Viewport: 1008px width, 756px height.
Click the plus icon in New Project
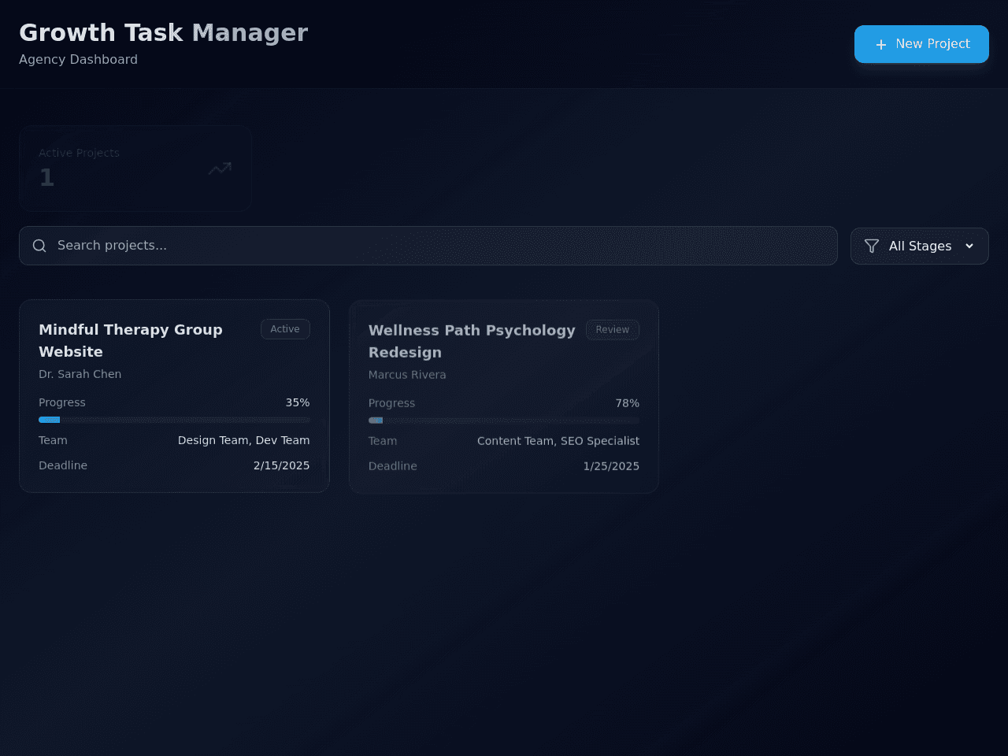click(x=881, y=45)
